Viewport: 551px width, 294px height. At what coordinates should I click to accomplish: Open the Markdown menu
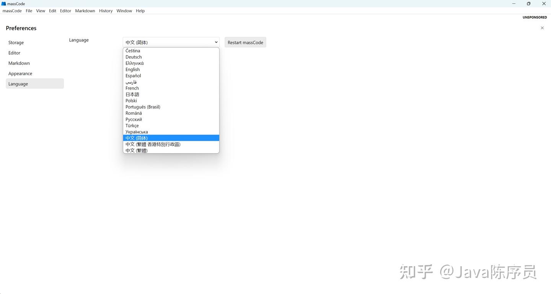(85, 11)
